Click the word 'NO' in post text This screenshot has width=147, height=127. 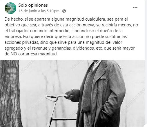coord(14,54)
